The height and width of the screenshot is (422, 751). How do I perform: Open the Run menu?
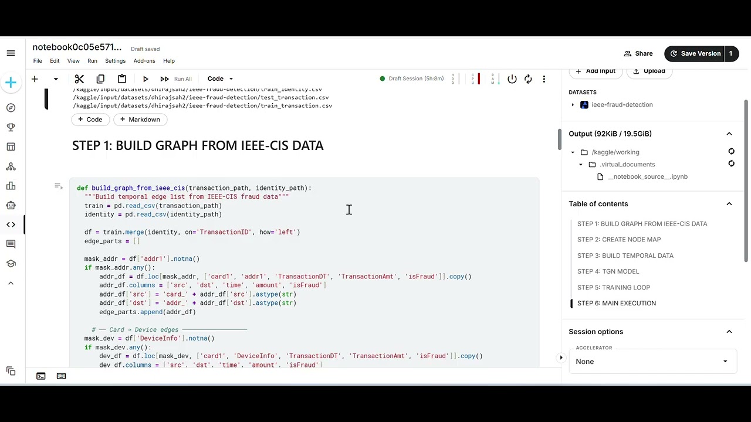click(92, 61)
